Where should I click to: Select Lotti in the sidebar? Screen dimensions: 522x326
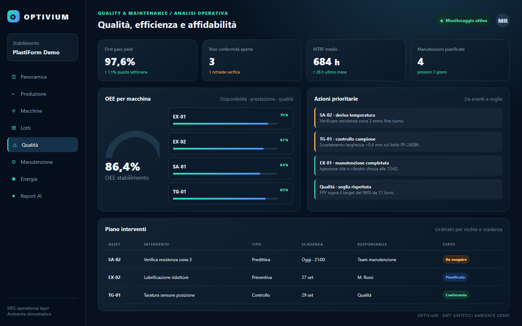pos(42,128)
